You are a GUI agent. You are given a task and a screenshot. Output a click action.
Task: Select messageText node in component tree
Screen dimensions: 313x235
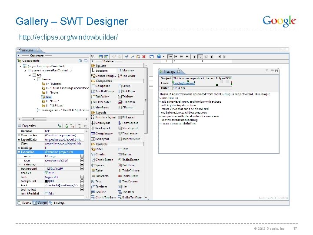63,110
